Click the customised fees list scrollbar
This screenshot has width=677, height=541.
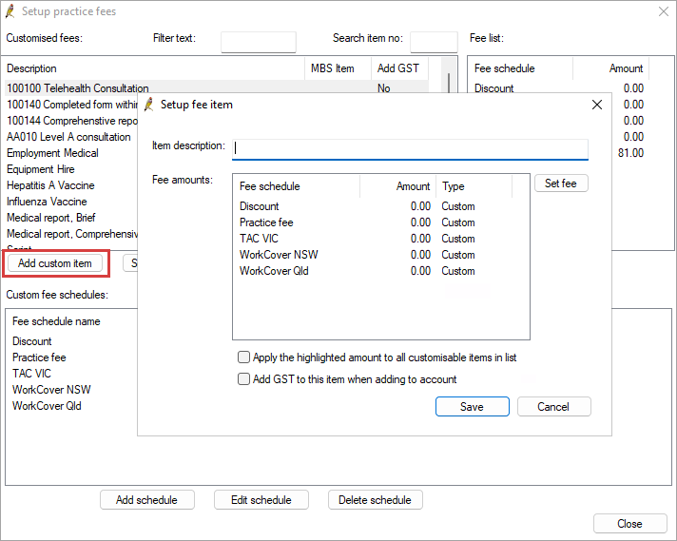coord(449,82)
